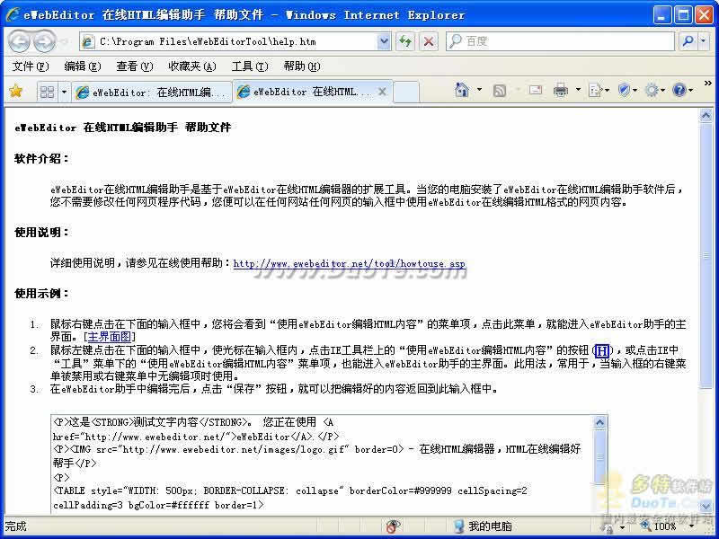Image resolution: width=719 pixels, height=539 pixels.
Task: Click the page icon in the address bar
Action: coord(87,41)
